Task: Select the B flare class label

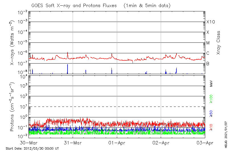Action: pos(208,64)
